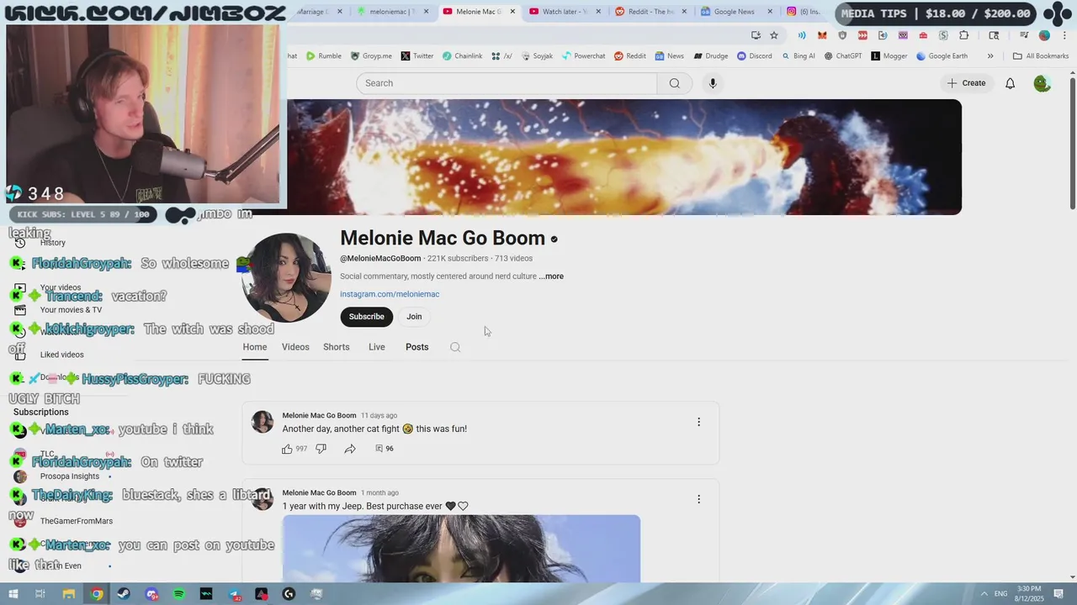Activate voice search microphone icon
The height and width of the screenshot is (605, 1077).
click(x=713, y=83)
